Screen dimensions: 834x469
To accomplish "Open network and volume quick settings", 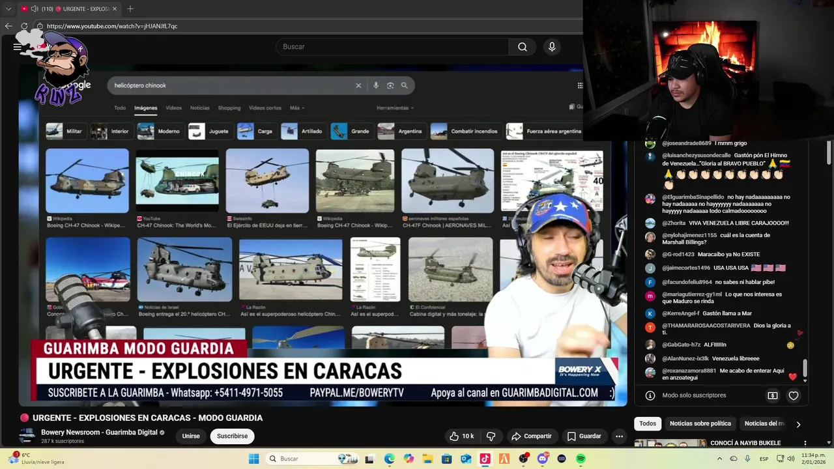I will (785, 459).
